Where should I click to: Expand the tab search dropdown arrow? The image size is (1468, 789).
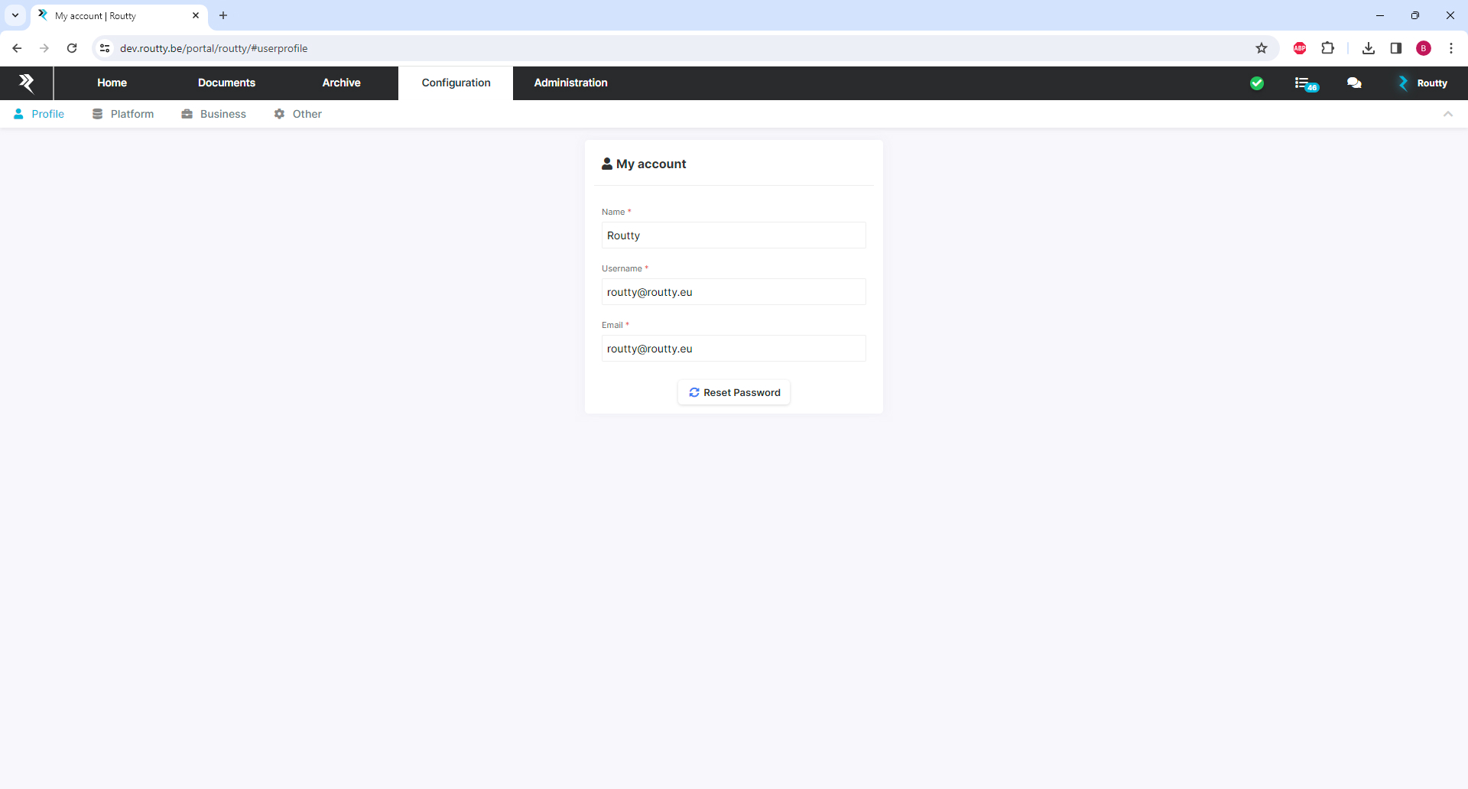[x=15, y=15]
